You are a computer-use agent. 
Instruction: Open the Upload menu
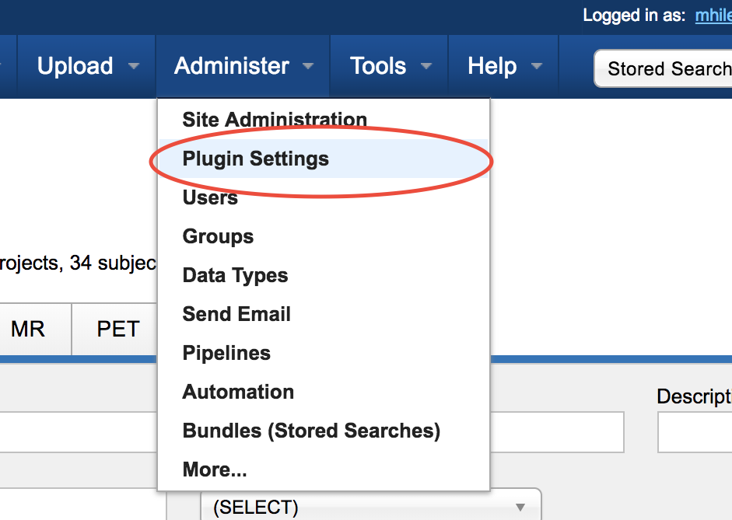coord(75,66)
